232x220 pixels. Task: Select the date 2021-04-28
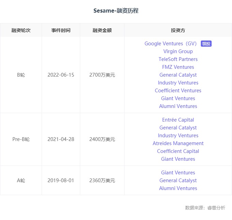[x=61, y=139]
